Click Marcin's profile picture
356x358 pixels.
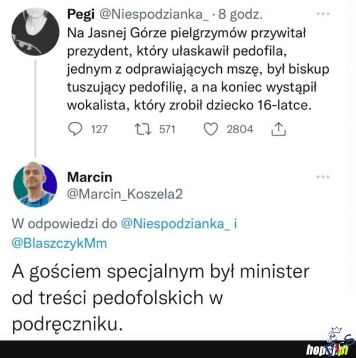tap(35, 185)
